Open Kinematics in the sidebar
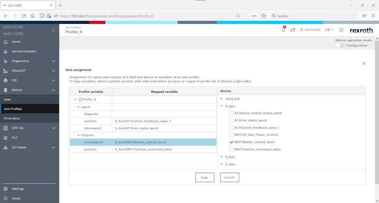Image resolution: width=379 pixels, height=203 pixels. coord(12,118)
